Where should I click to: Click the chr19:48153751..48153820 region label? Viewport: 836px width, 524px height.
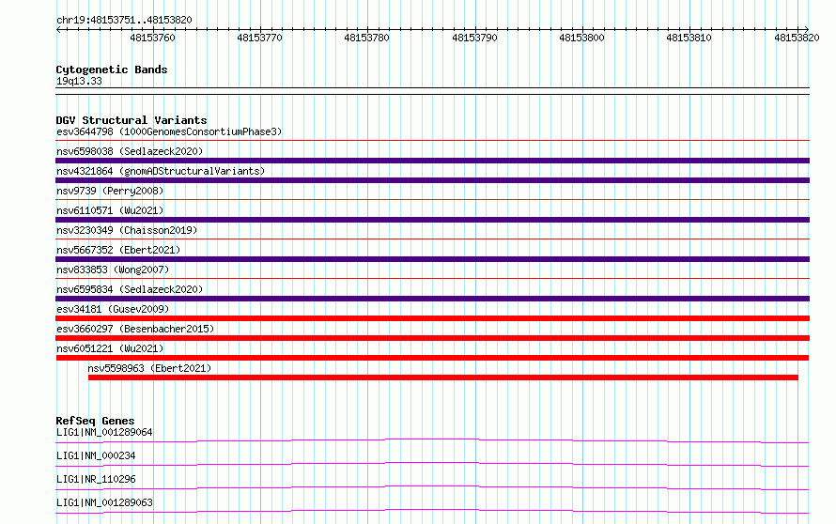pos(124,20)
